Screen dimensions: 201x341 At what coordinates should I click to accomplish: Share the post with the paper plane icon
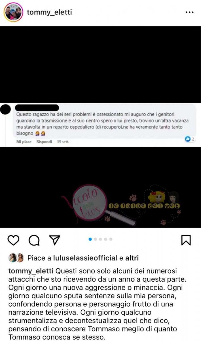(55, 240)
